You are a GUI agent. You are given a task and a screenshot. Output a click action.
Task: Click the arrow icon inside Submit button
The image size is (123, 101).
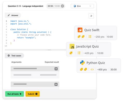coord(36,94)
